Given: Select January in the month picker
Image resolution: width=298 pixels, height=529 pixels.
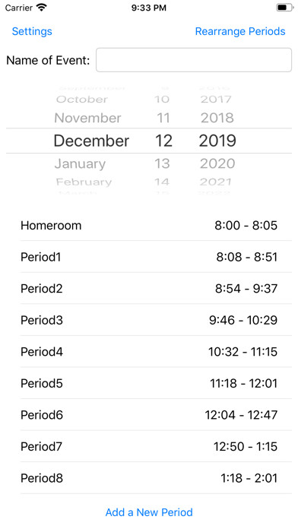Looking at the screenshot, I should (x=80, y=163).
